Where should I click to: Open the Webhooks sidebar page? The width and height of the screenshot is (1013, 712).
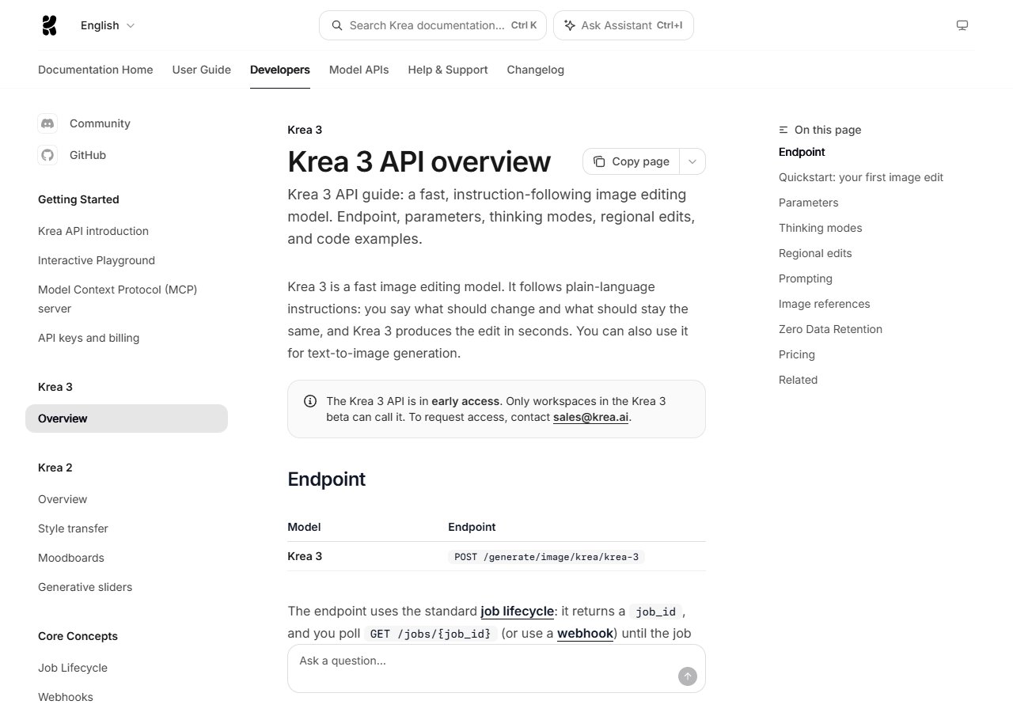pos(66,697)
